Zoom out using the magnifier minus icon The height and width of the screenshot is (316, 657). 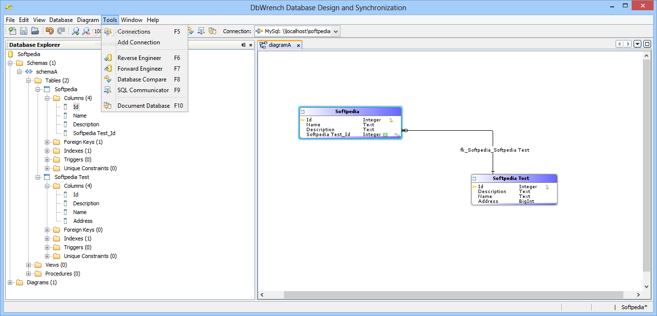click(86, 31)
